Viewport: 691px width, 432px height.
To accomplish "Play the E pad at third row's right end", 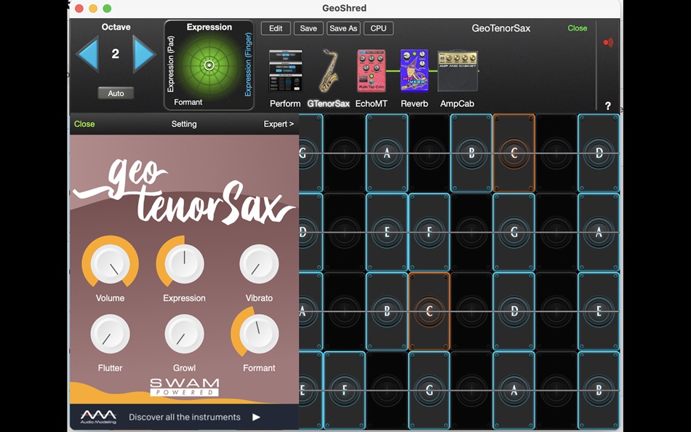I will (x=599, y=311).
